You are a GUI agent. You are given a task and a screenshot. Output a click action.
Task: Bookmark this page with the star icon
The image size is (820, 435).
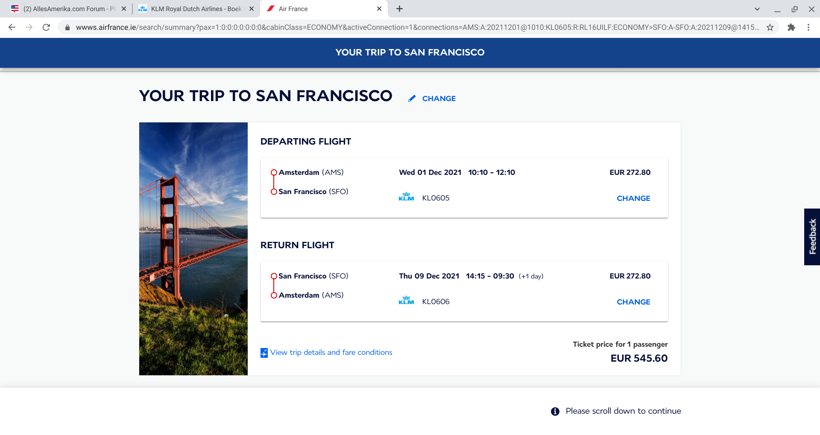[770, 27]
